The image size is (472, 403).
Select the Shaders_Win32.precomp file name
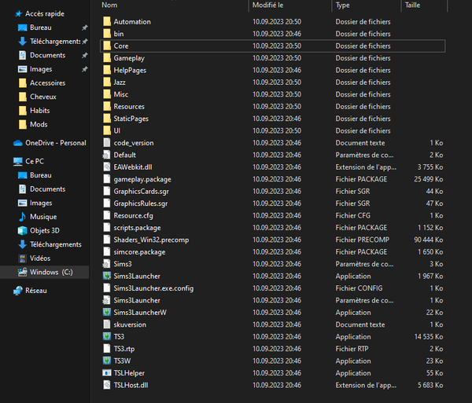coord(151,240)
